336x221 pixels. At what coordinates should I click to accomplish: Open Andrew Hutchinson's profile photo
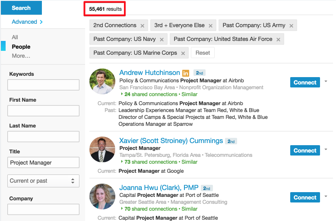coord(102,81)
